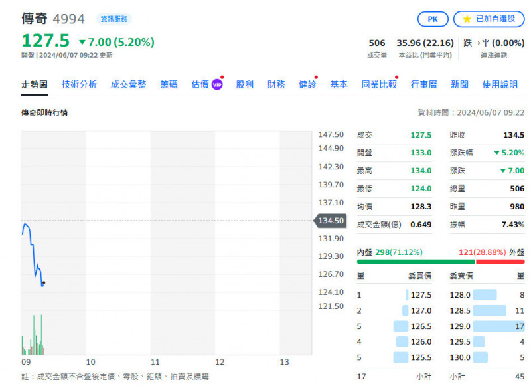Click the 振幅 value 7.43%
The width and height of the screenshot is (531, 386).
coord(513,225)
